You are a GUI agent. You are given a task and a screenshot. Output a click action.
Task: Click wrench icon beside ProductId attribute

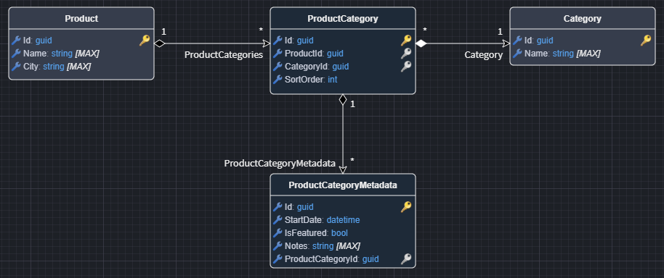[x=278, y=54]
